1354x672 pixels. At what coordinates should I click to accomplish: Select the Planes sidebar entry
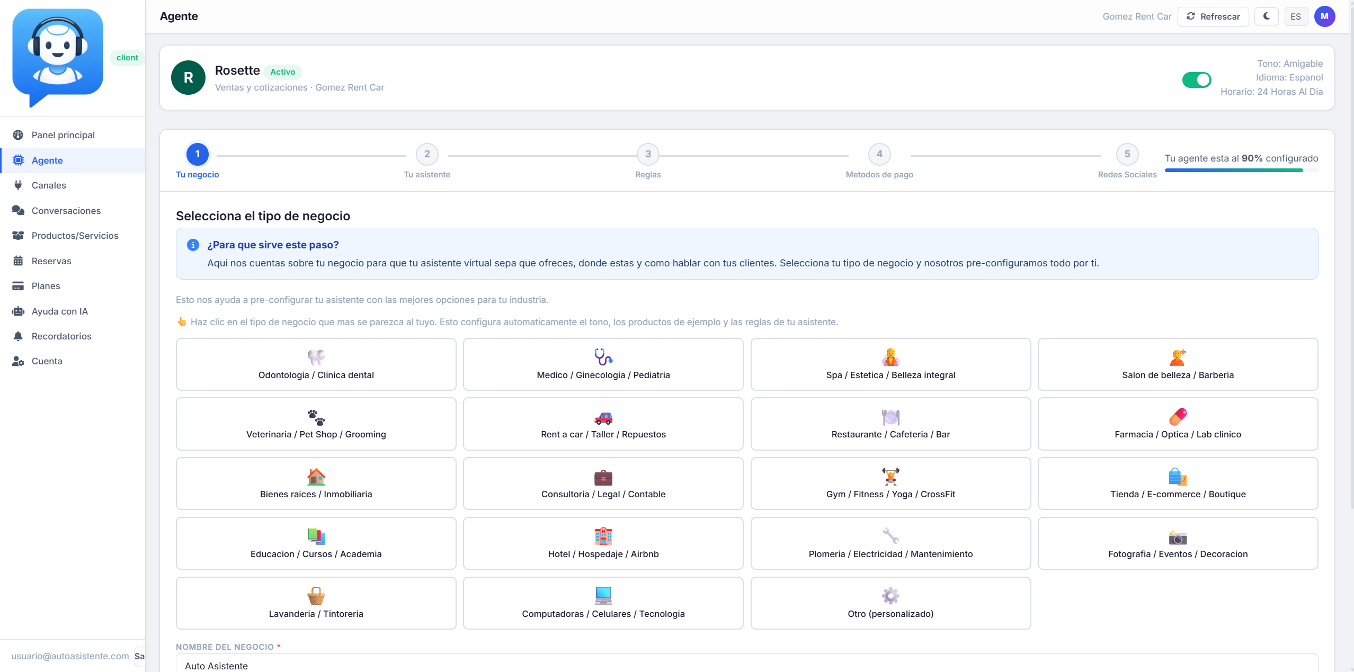click(46, 286)
